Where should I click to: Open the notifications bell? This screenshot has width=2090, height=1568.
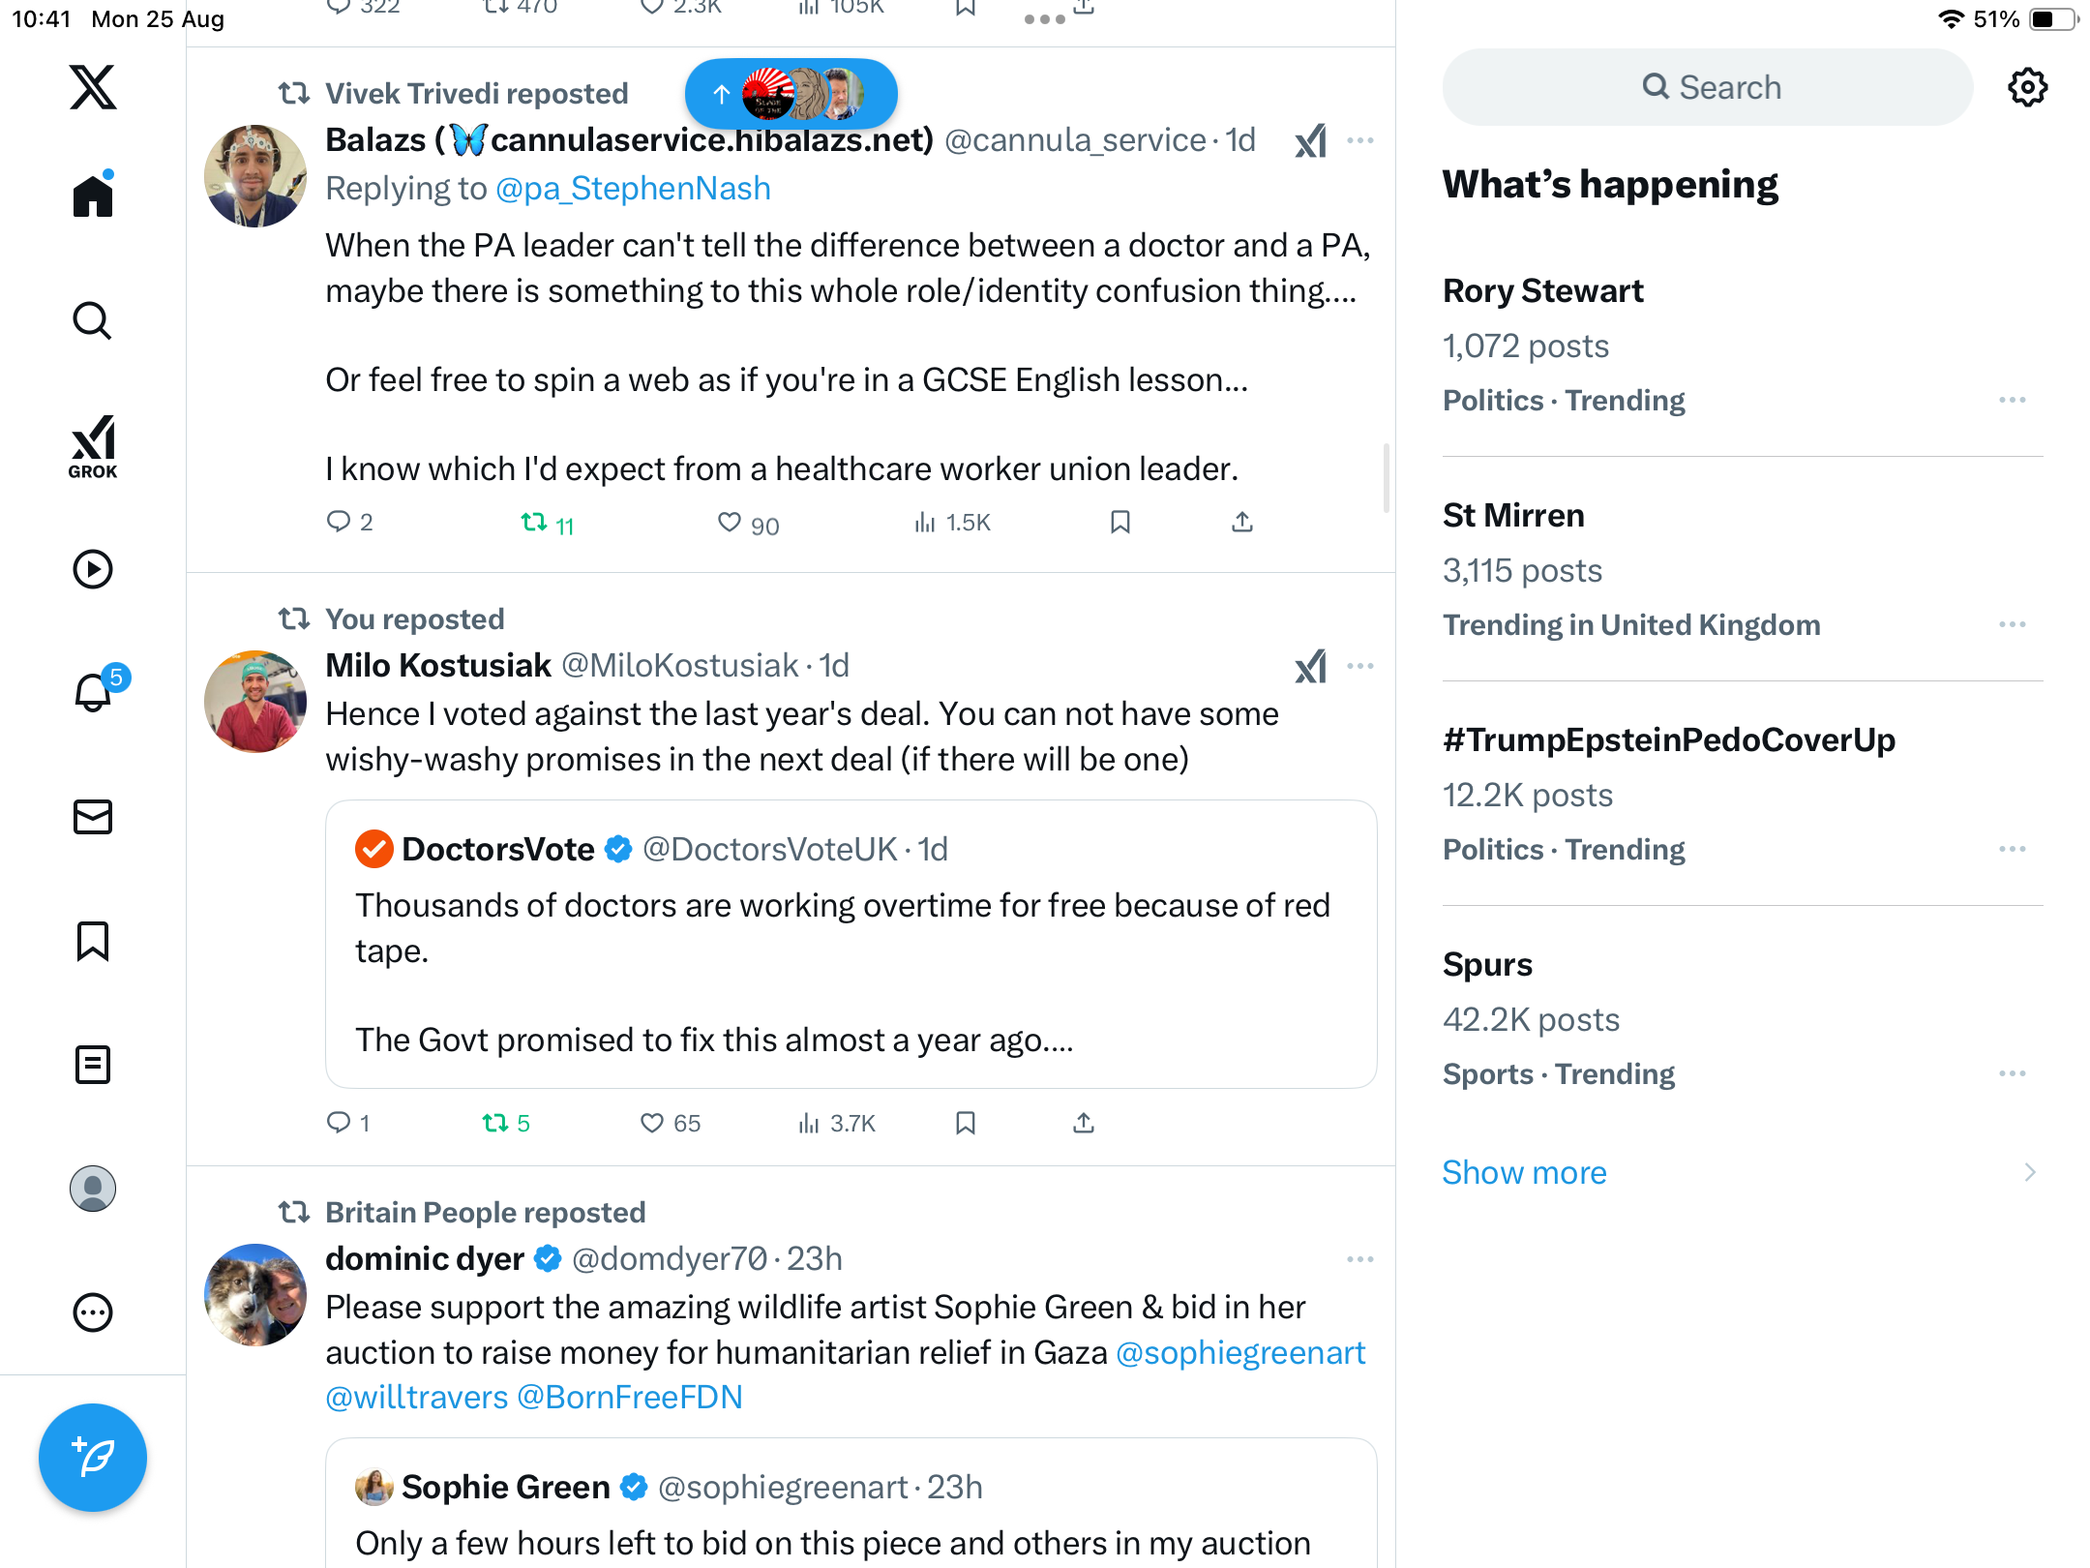tap(93, 692)
